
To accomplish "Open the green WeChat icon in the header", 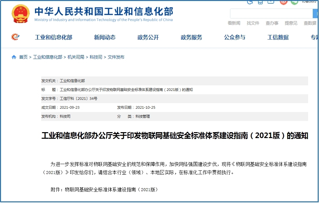I will pos(294,2).
